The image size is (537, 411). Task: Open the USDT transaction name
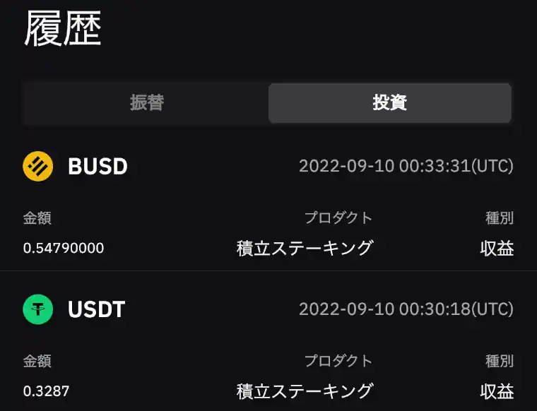(x=96, y=309)
